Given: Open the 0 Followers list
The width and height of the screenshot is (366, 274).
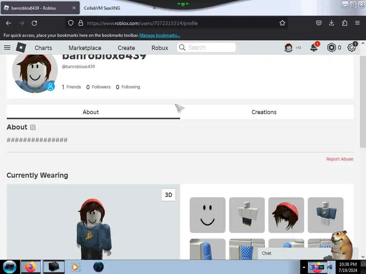Looking at the screenshot, I should click(x=98, y=87).
